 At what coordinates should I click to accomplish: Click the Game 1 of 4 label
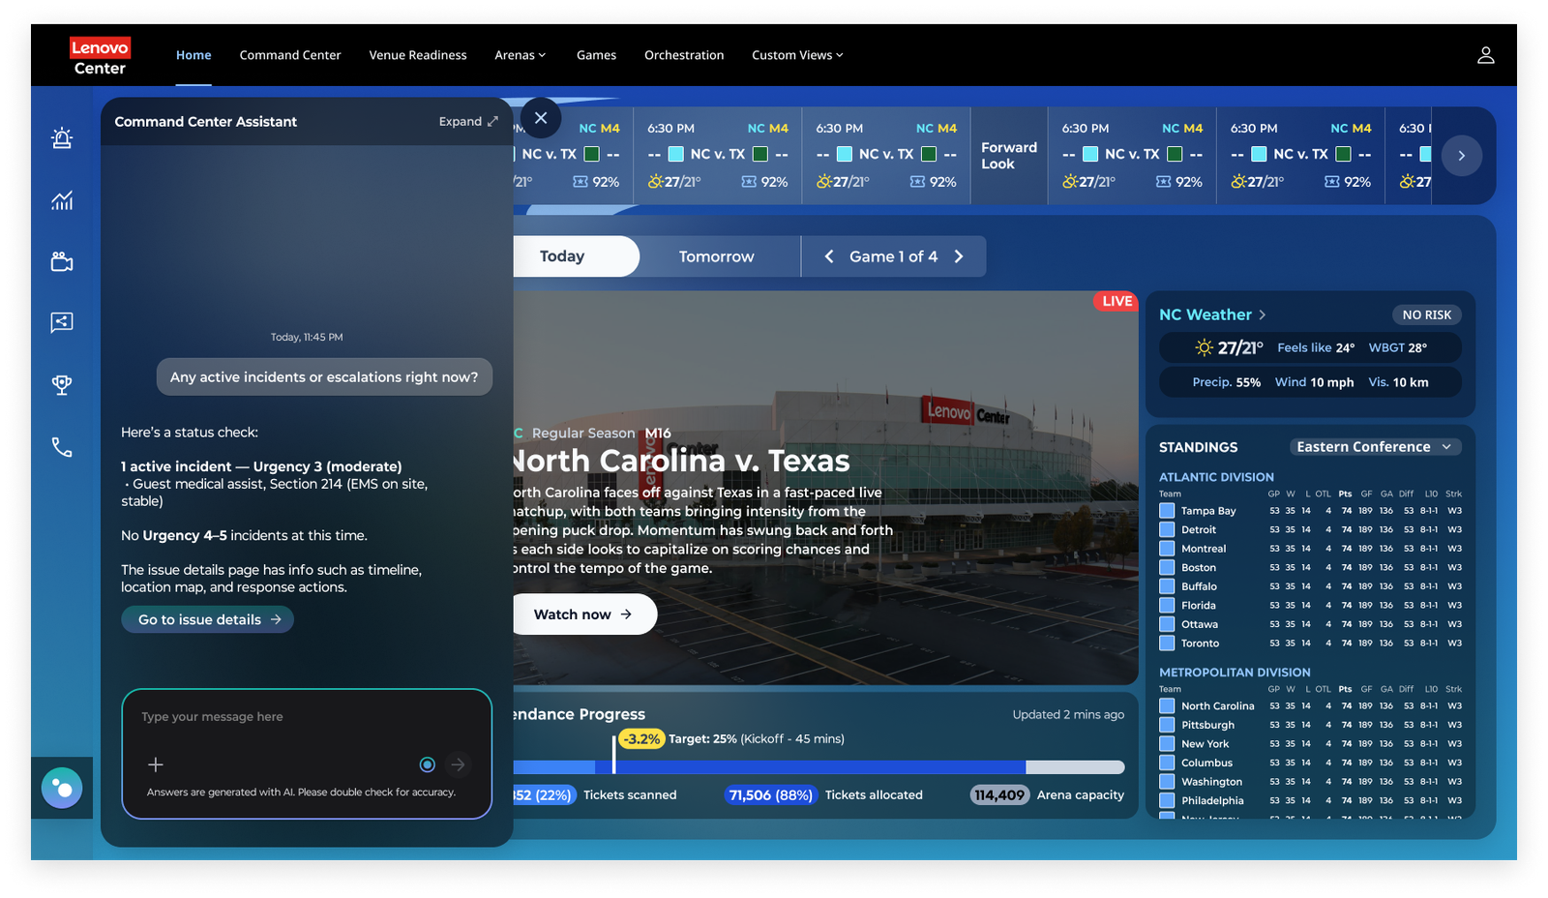click(x=894, y=256)
